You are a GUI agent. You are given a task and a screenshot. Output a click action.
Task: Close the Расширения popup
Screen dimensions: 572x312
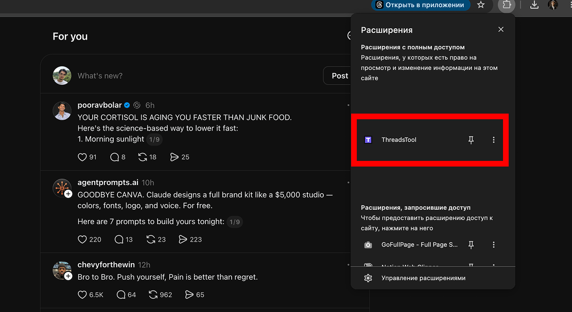501,29
